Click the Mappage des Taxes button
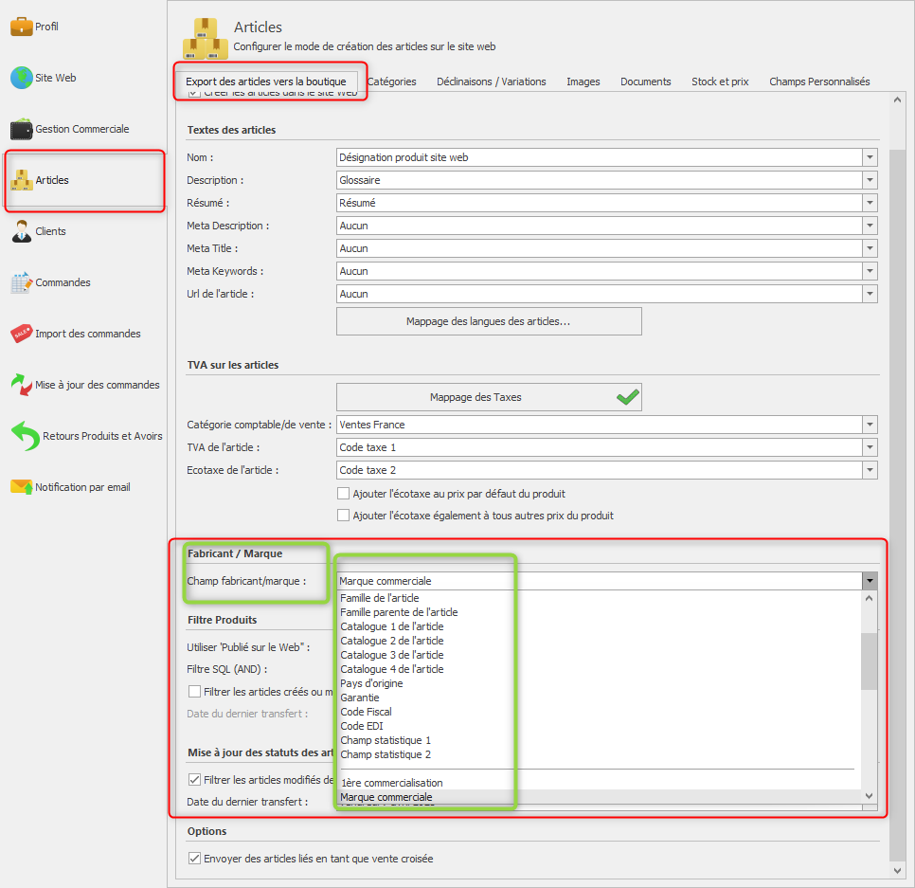915x888 pixels. coord(489,397)
